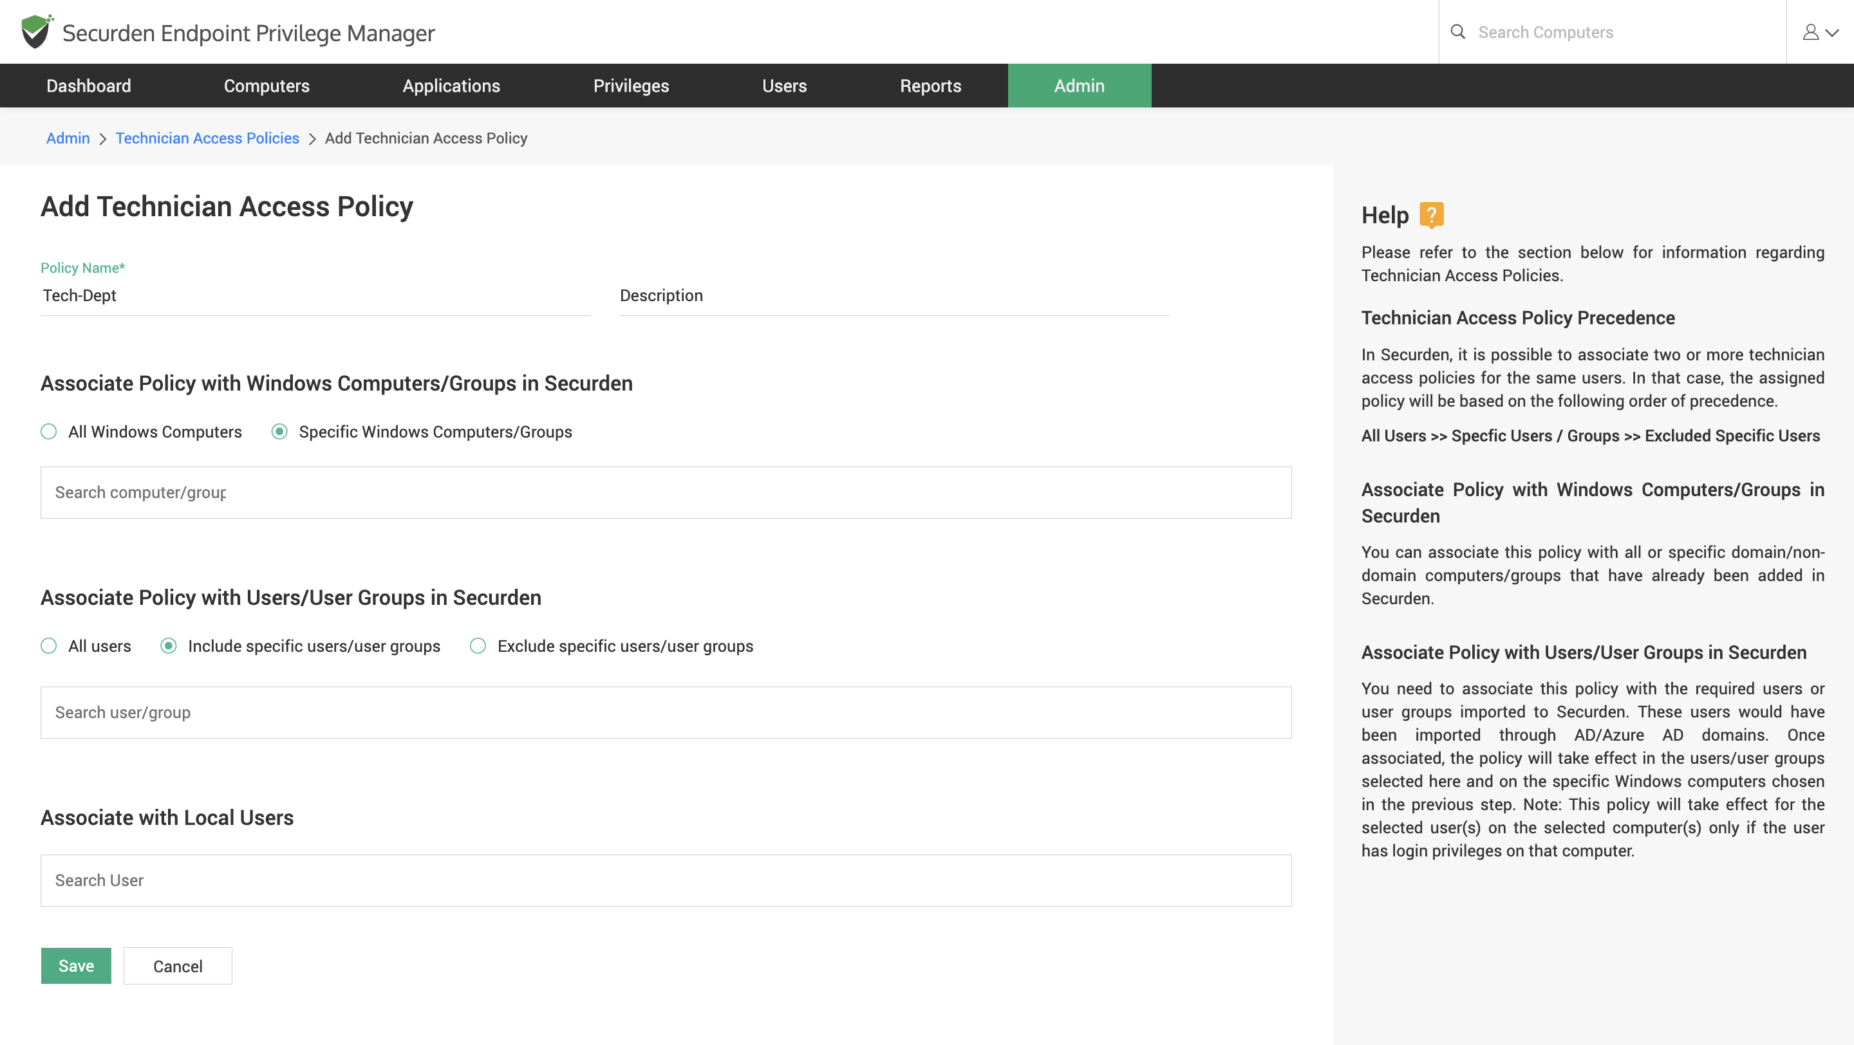
Task: Click the Securden shield logo
Action: (x=37, y=32)
